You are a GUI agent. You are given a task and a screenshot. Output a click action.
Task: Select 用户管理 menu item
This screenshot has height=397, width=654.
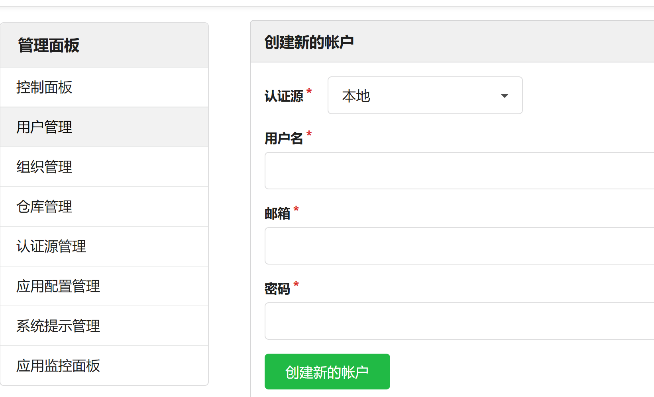44,127
